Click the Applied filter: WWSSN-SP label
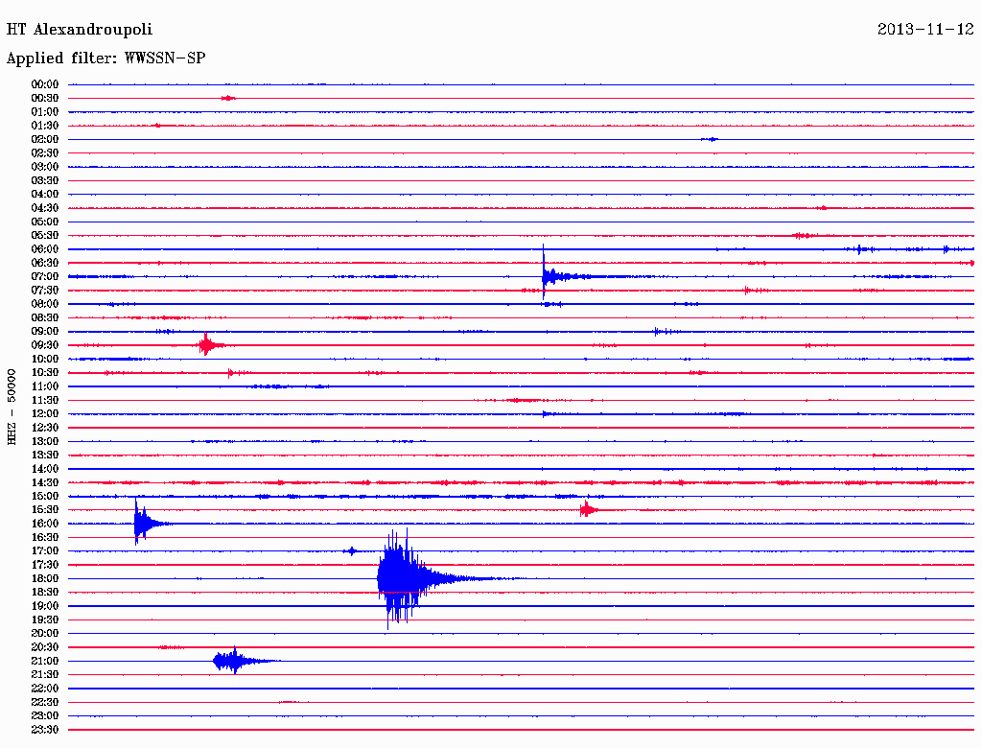The width and height of the screenshot is (982, 748). (105, 58)
